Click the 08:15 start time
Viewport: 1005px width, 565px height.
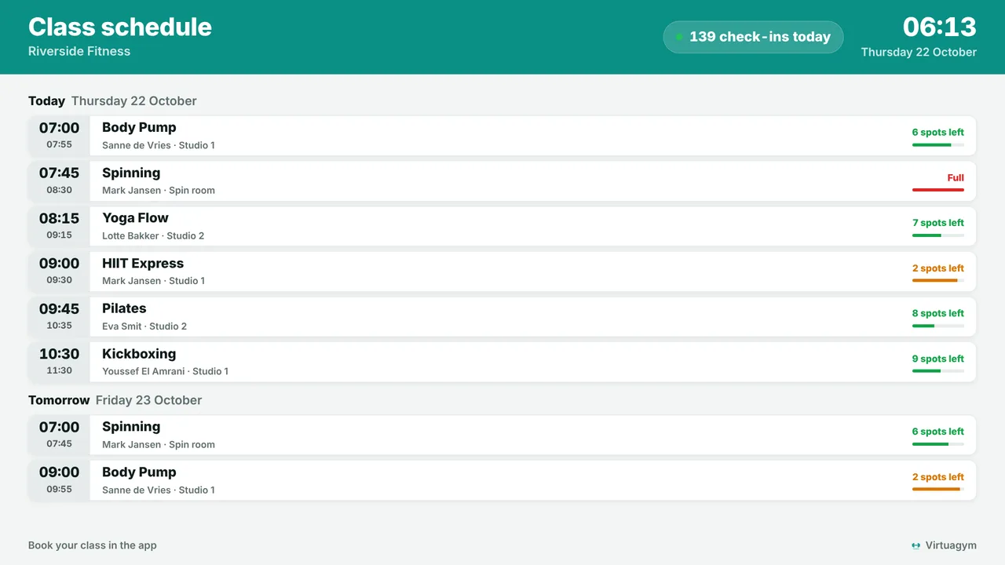(x=59, y=219)
